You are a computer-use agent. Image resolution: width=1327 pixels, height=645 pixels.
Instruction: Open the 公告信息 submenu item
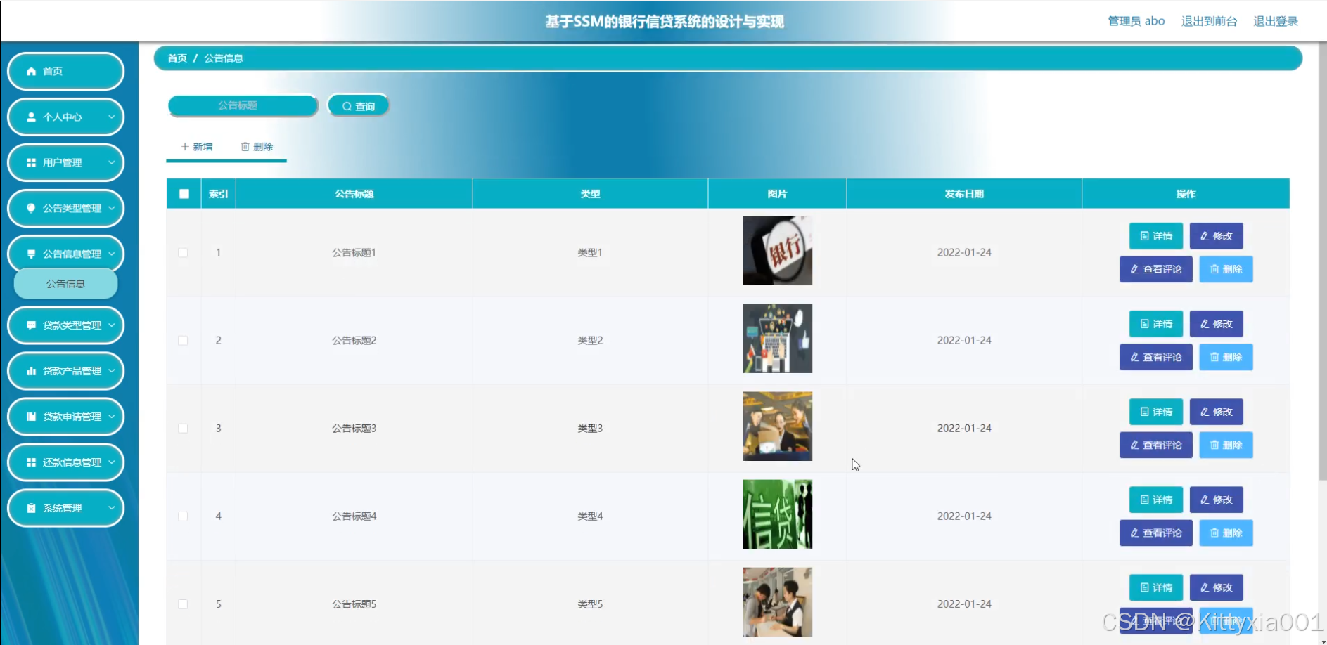click(x=65, y=284)
